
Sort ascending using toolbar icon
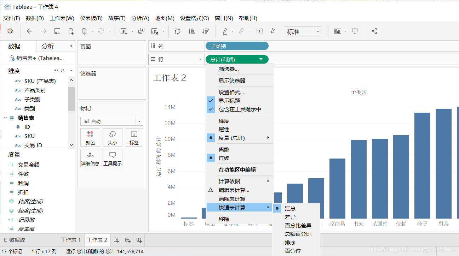pyautogui.click(x=191, y=31)
